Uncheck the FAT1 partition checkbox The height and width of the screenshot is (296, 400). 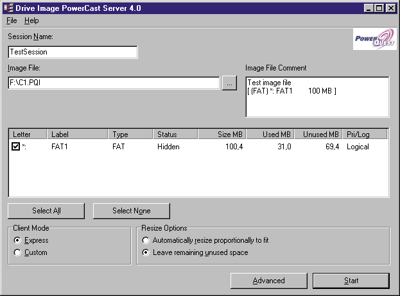pos(15,147)
